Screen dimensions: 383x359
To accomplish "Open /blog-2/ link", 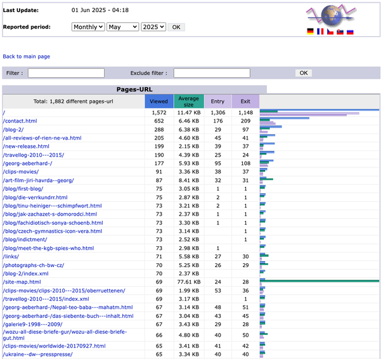I will click(x=13, y=129).
